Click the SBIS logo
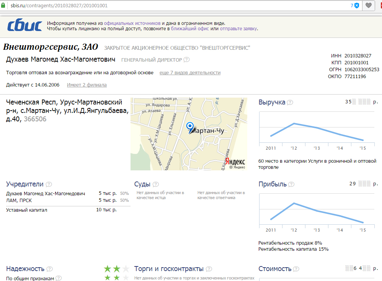382x281 pixels. tap(24, 26)
